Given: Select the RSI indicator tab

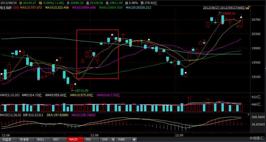Looking at the screenshot, I should click(88, 139).
